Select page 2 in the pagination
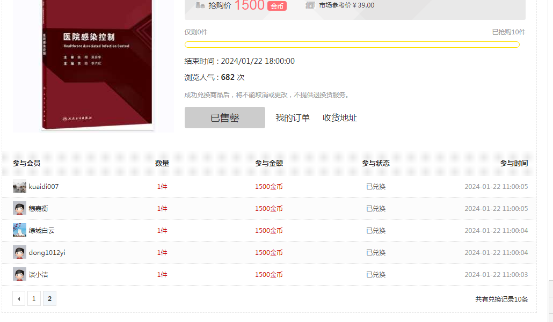 tap(49, 298)
